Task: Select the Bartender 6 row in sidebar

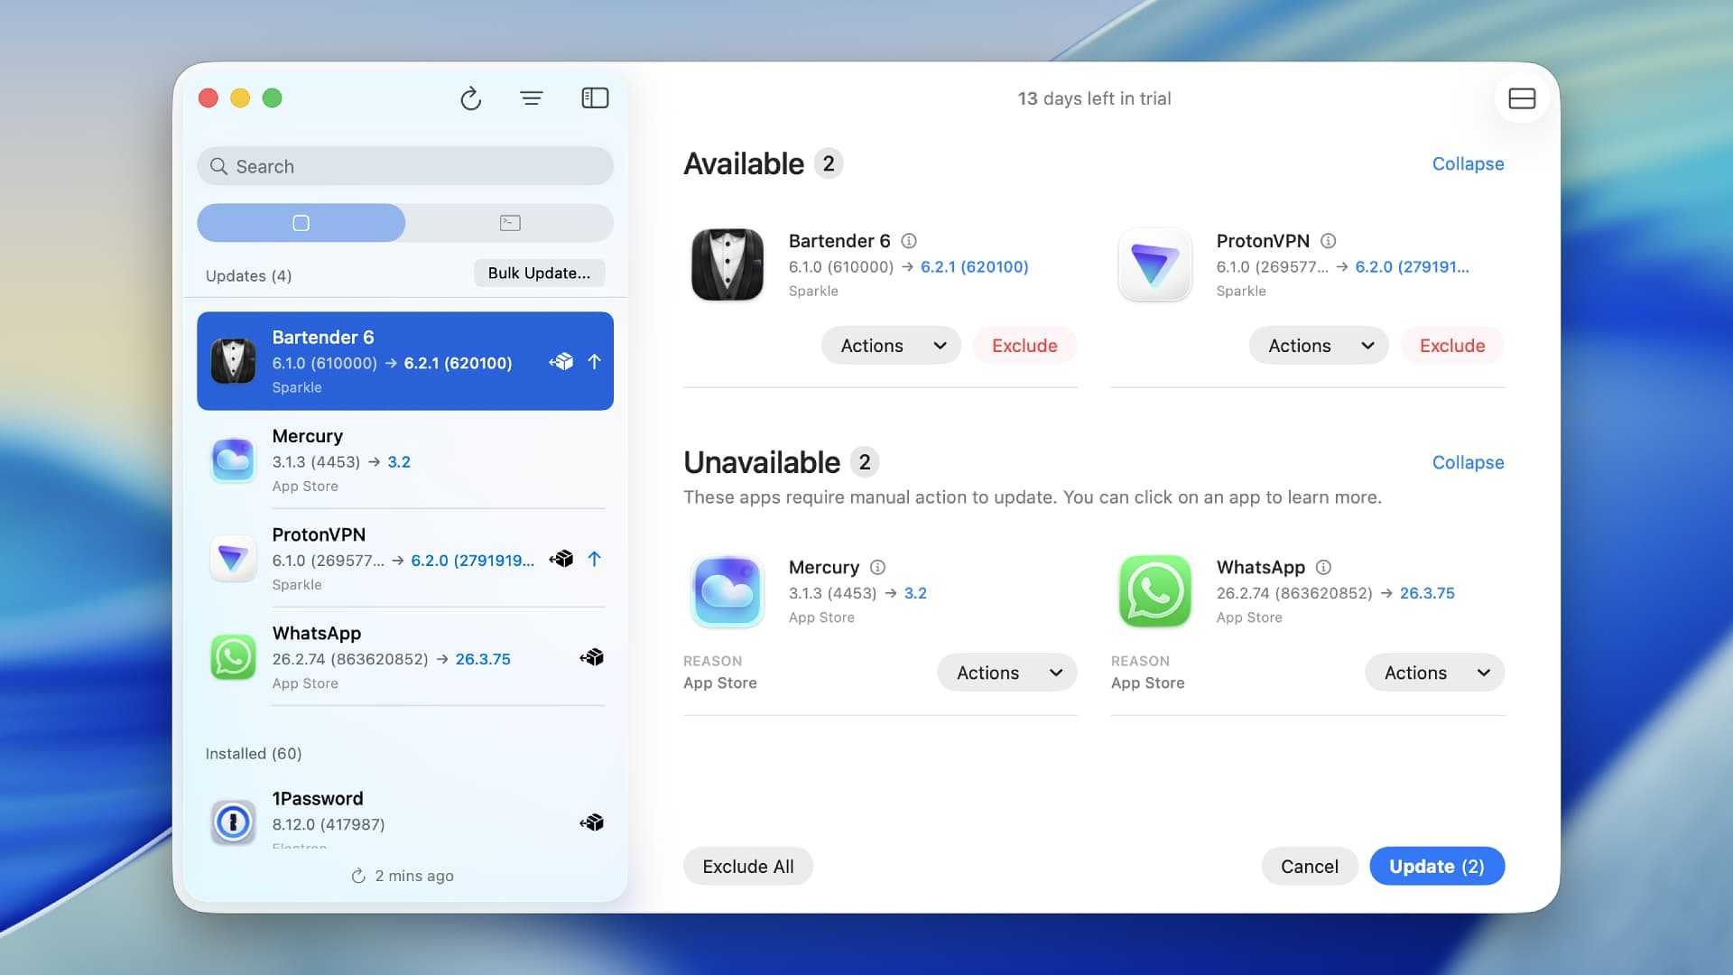Action: point(405,361)
